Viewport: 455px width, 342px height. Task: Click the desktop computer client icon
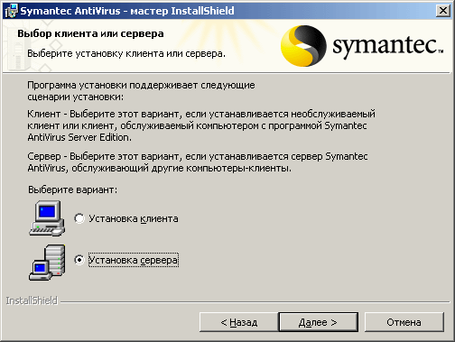click(x=47, y=218)
